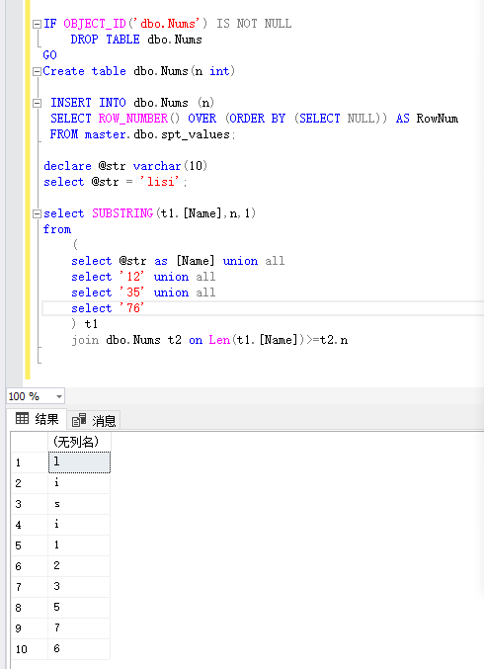This screenshot has width=484, height=669.
Task: Switch to the 结果 results tab
Action: click(37, 419)
